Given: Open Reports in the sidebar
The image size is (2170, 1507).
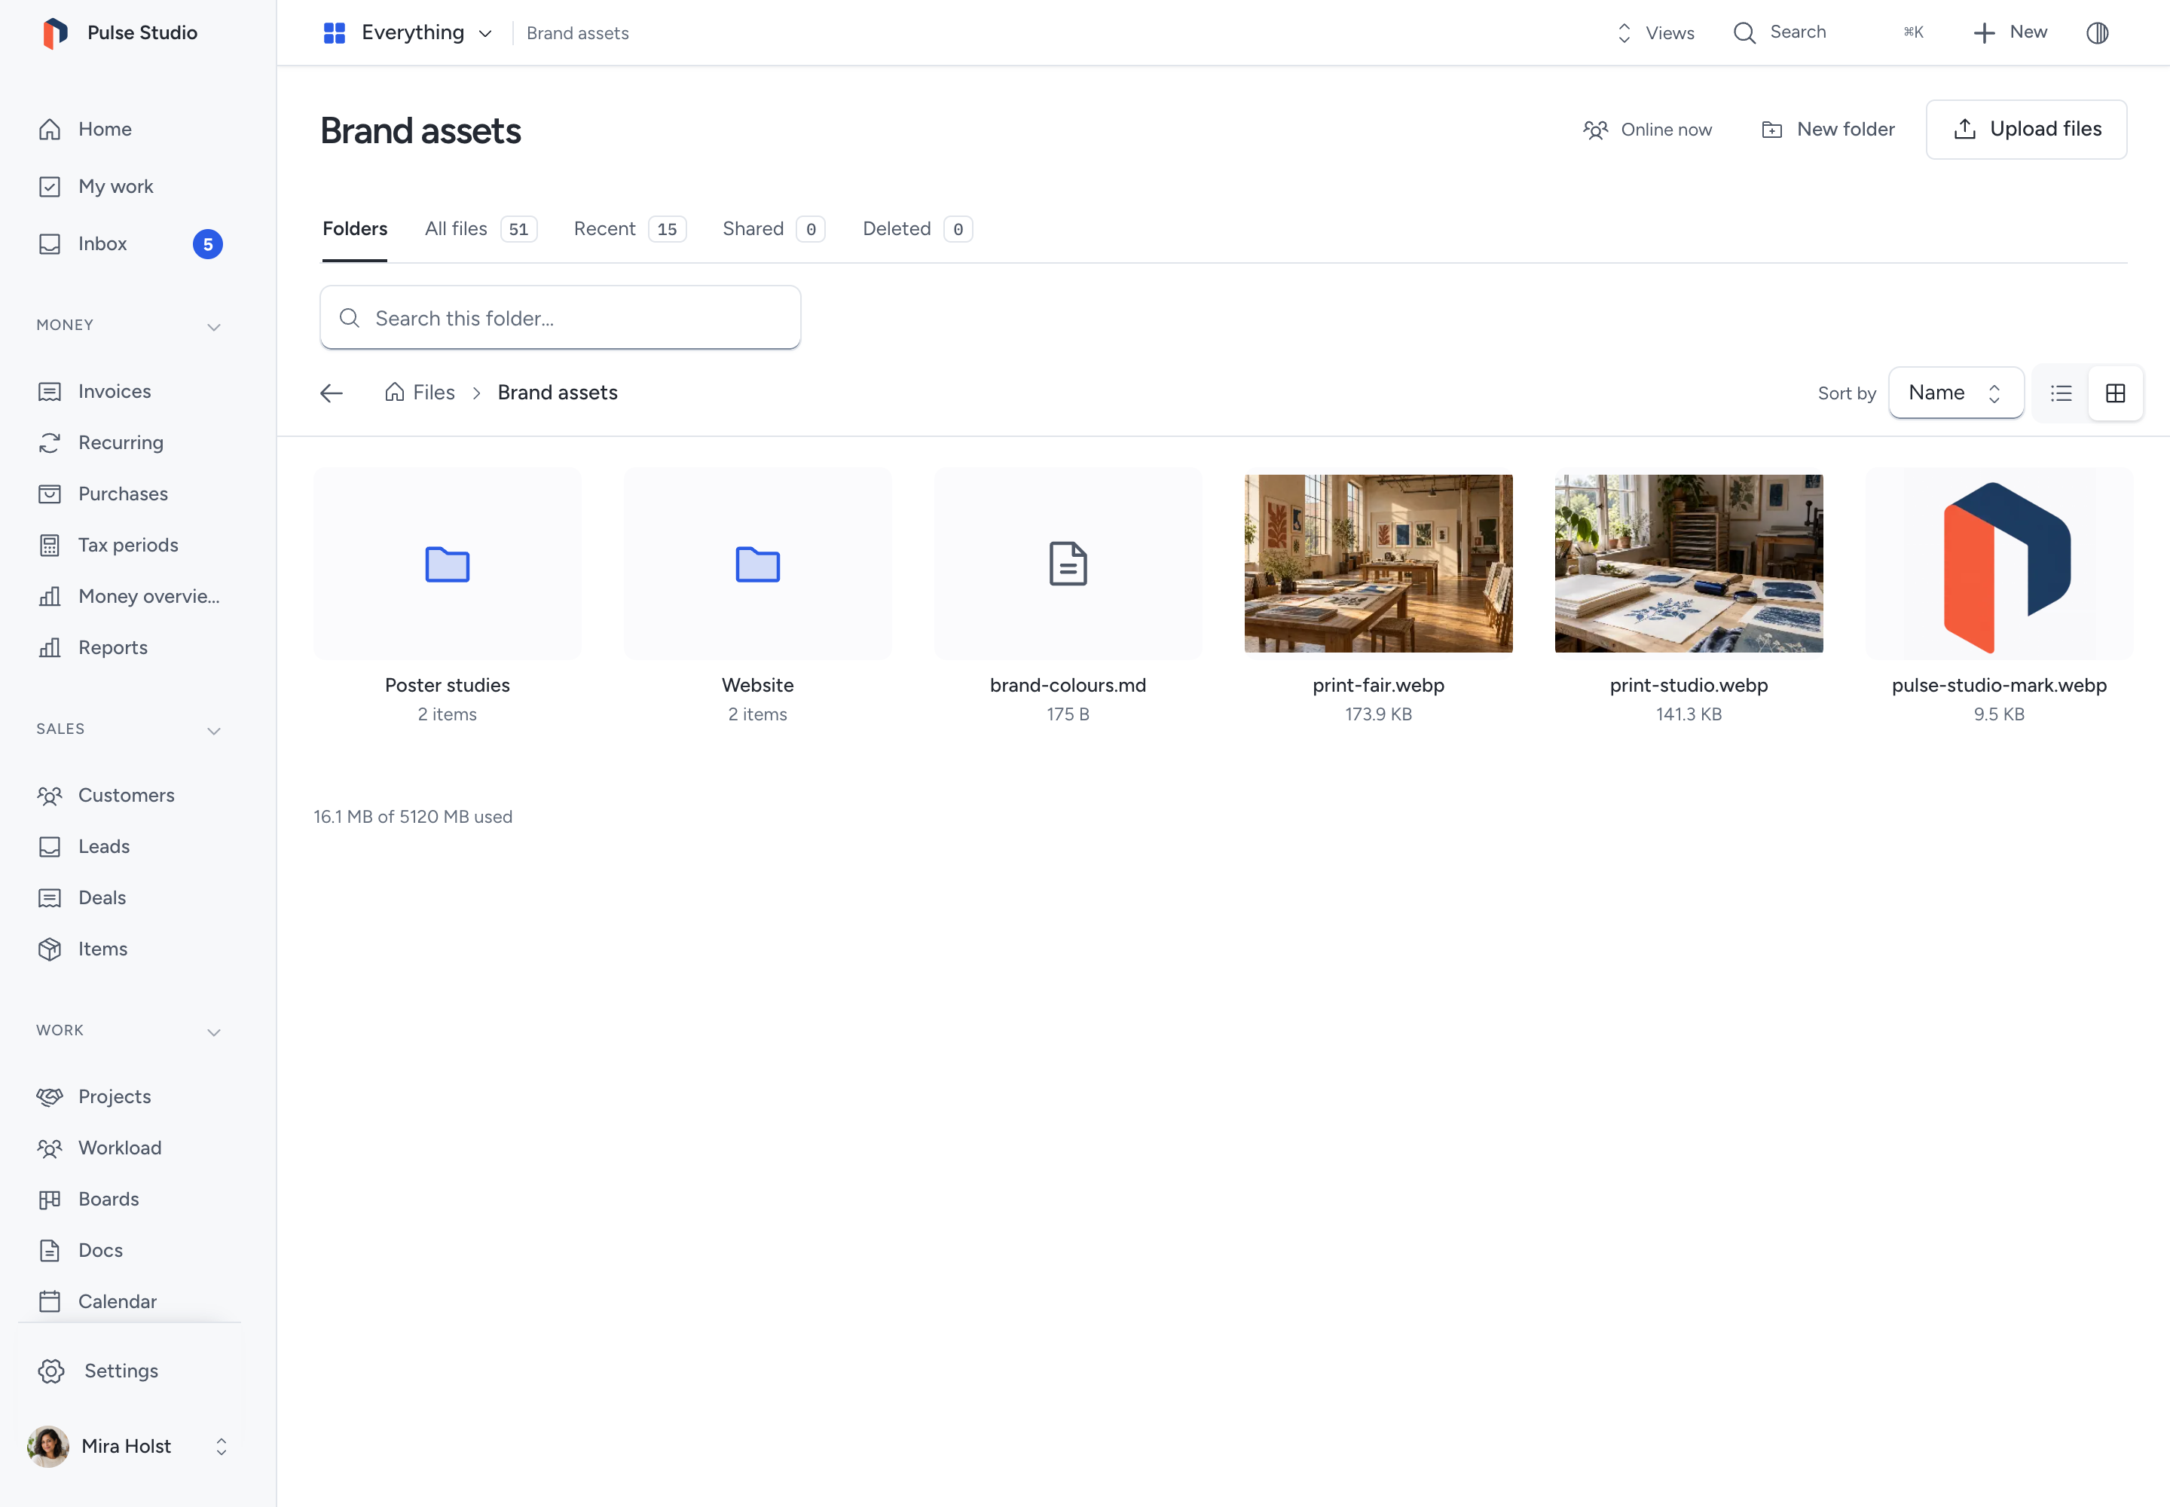Looking at the screenshot, I should pyautogui.click(x=130, y=648).
